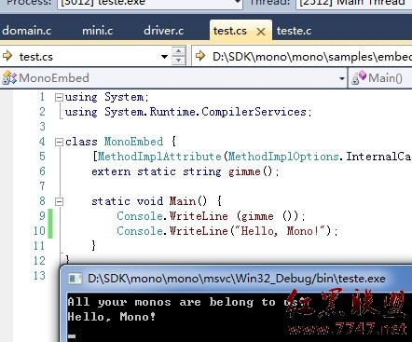Click 'gimme' in the extern declaration on line 6
This screenshot has width=412, height=342.
244,171
